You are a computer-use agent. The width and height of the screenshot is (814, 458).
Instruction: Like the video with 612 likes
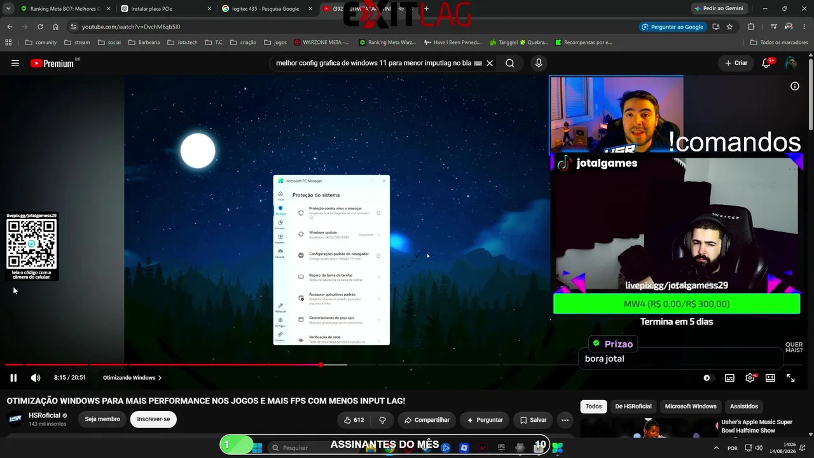(x=354, y=420)
